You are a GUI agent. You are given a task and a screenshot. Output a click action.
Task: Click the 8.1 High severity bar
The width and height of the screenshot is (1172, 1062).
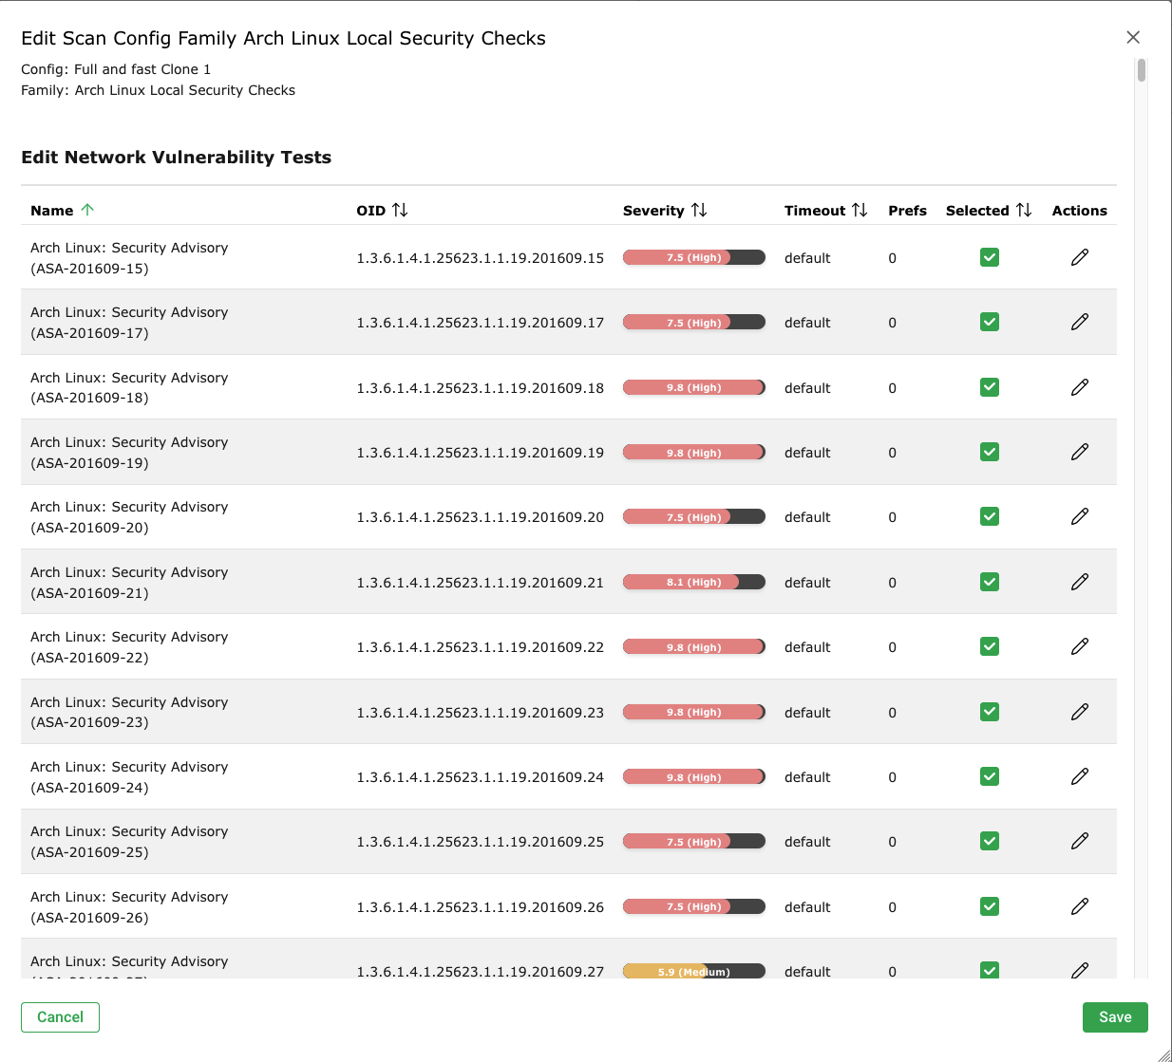(x=693, y=583)
